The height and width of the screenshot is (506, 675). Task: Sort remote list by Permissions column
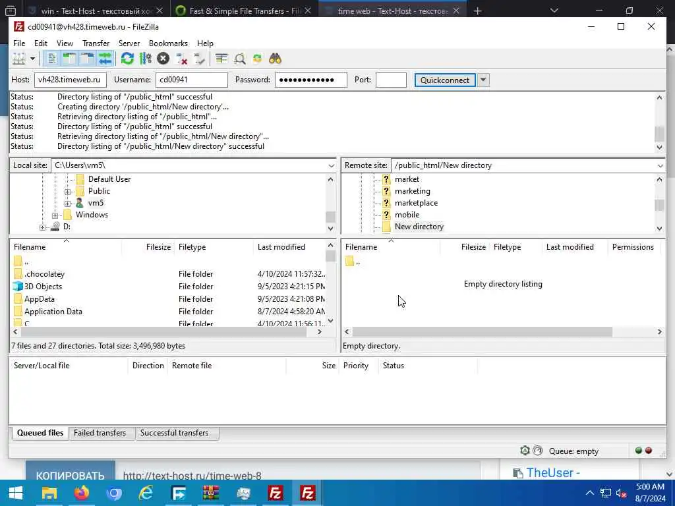[633, 247]
